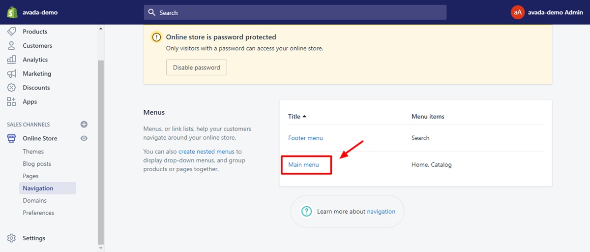Go to Pages under Online Store
This screenshot has width=590, height=252.
coord(30,176)
